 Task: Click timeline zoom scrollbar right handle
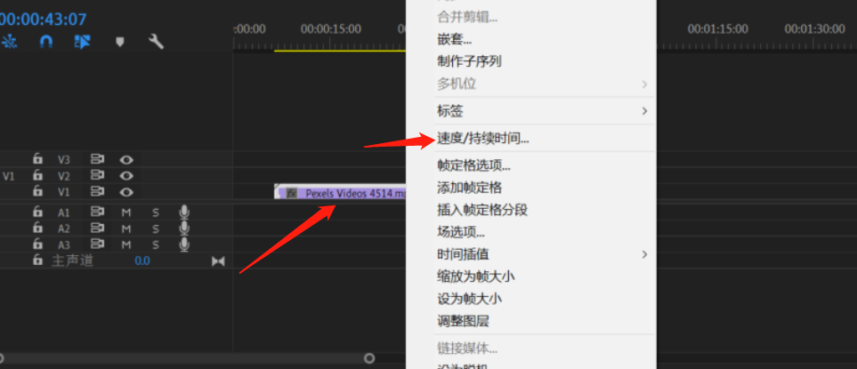click(369, 358)
